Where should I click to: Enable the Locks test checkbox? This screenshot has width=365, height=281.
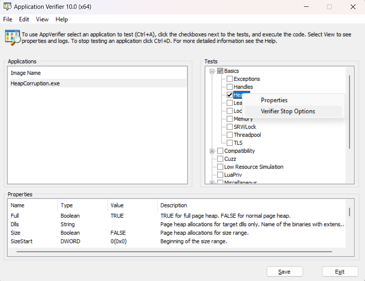(x=230, y=111)
